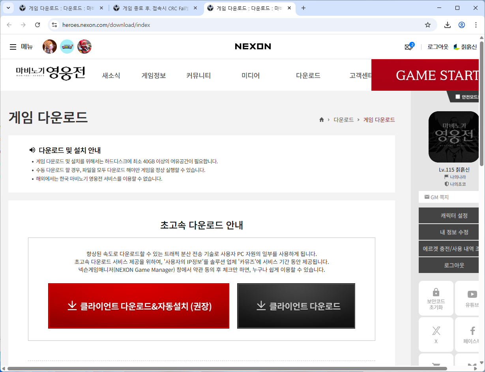The height and width of the screenshot is (372, 485).
Task: Open the first game character avatar icon
Action: pyautogui.click(x=50, y=47)
